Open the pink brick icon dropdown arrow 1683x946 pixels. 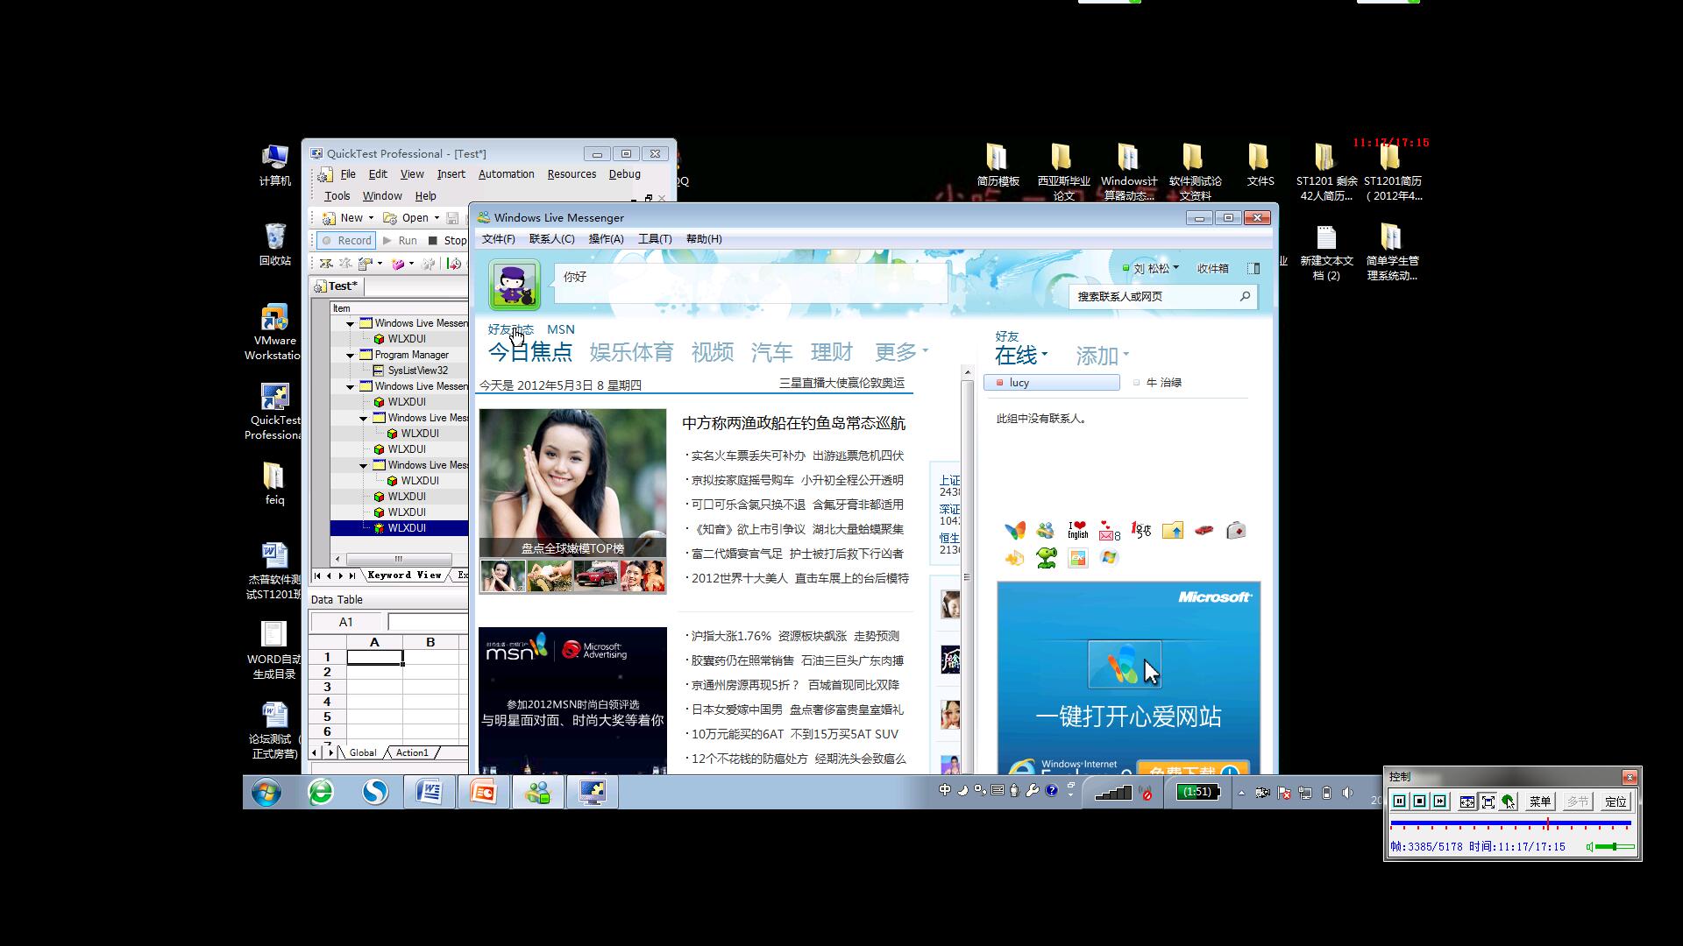pos(411,264)
